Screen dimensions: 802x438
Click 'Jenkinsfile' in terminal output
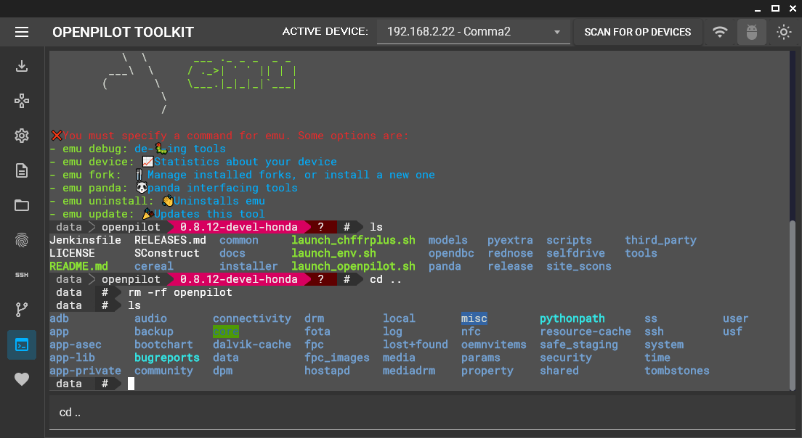click(86, 241)
